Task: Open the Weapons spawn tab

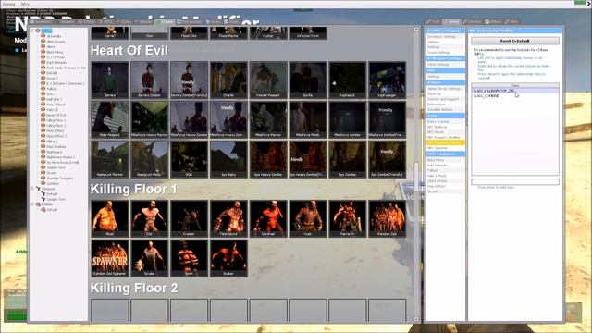Action: pos(66,22)
